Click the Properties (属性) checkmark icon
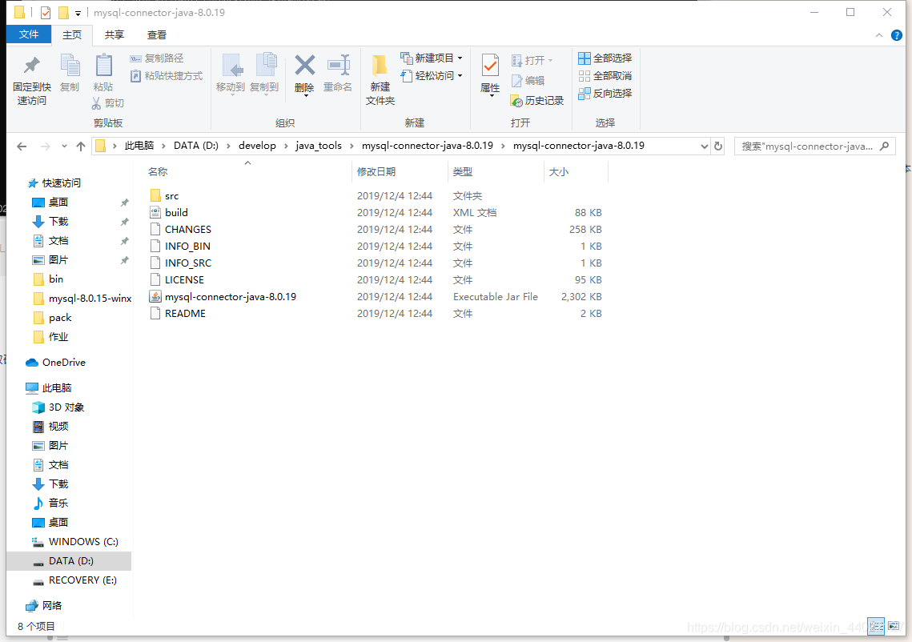This screenshot has height=642, width=912. (490, 65)
